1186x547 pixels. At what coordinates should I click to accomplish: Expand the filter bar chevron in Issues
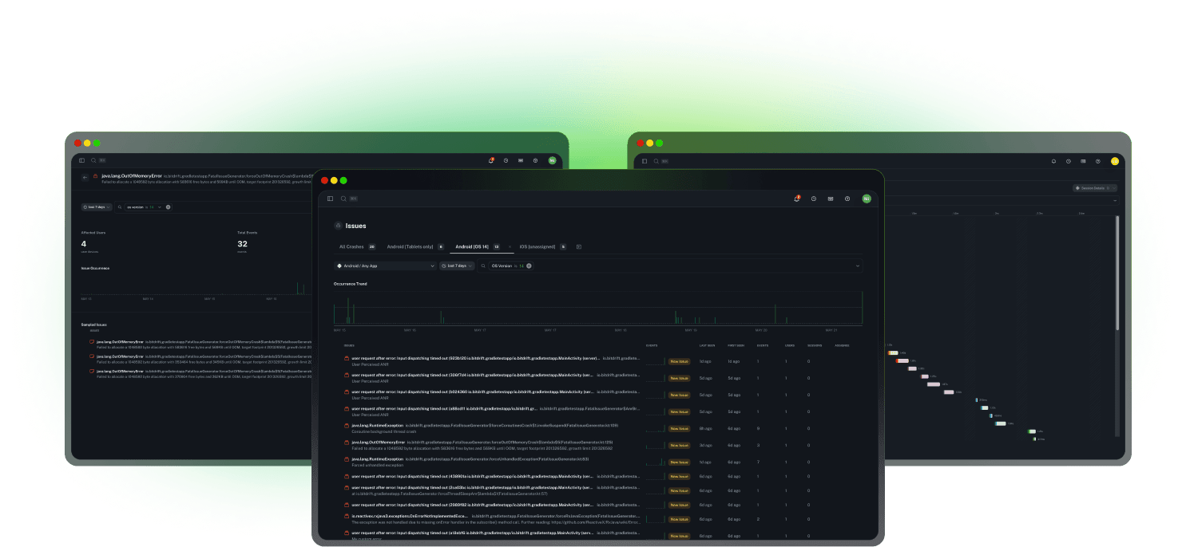[858, 266]
